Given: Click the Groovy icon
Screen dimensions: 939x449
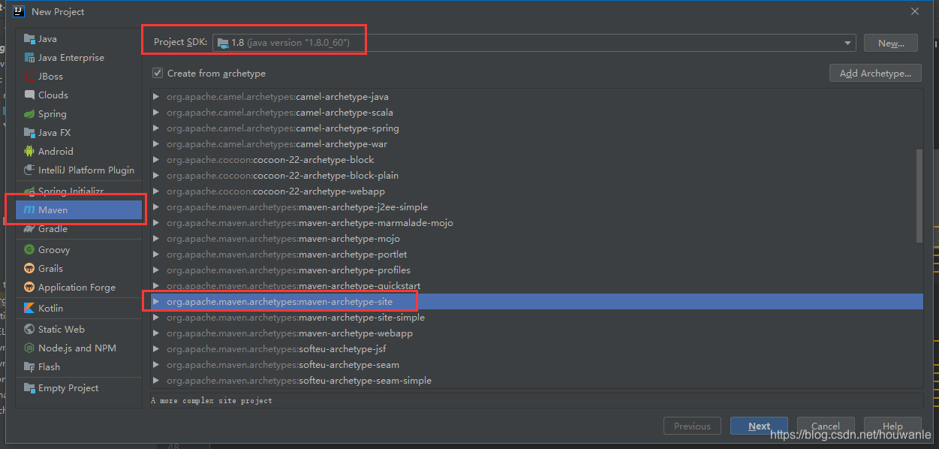Looking at the screenshot, I should coord(29,249).
